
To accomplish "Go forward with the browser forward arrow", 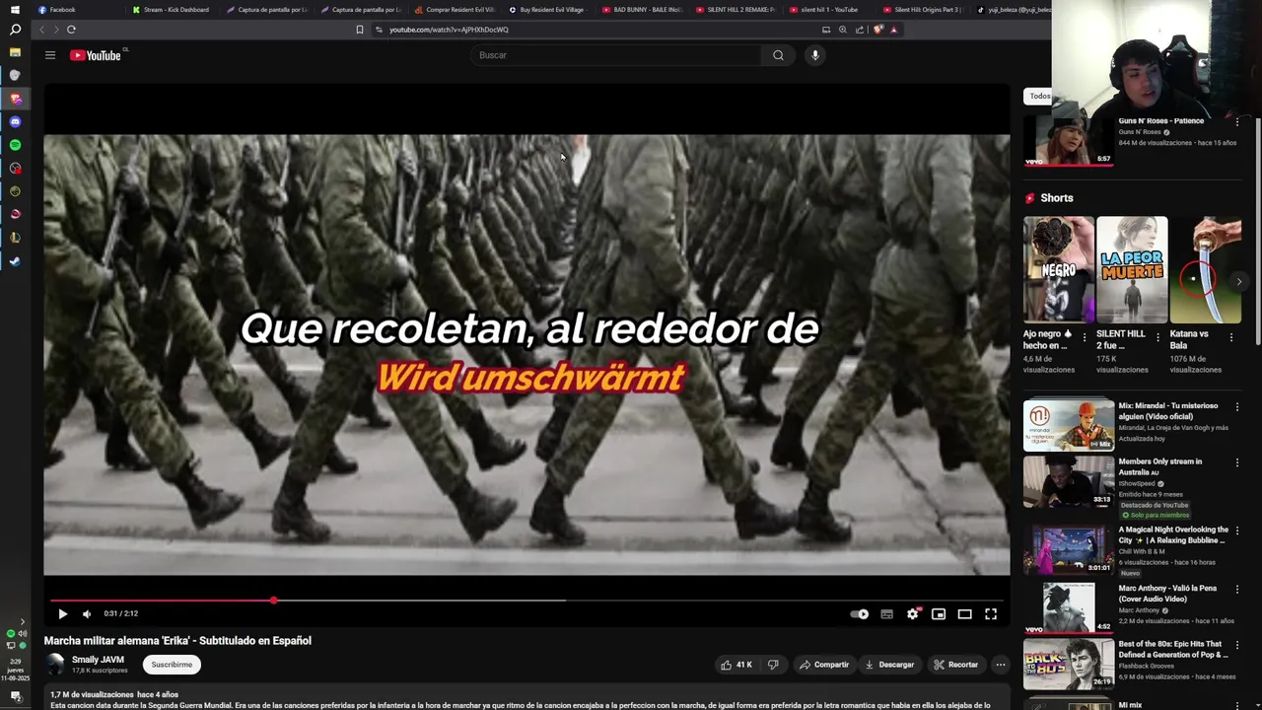I will pyautogui.click(x=56, y=30).
